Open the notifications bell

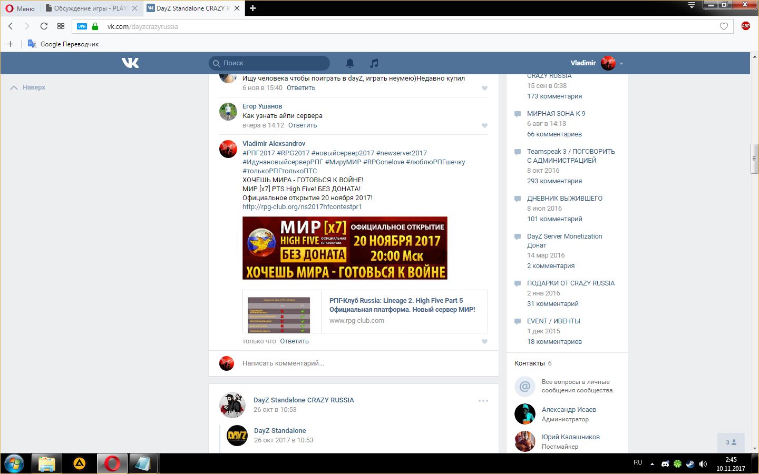click(x=350, y=63)
